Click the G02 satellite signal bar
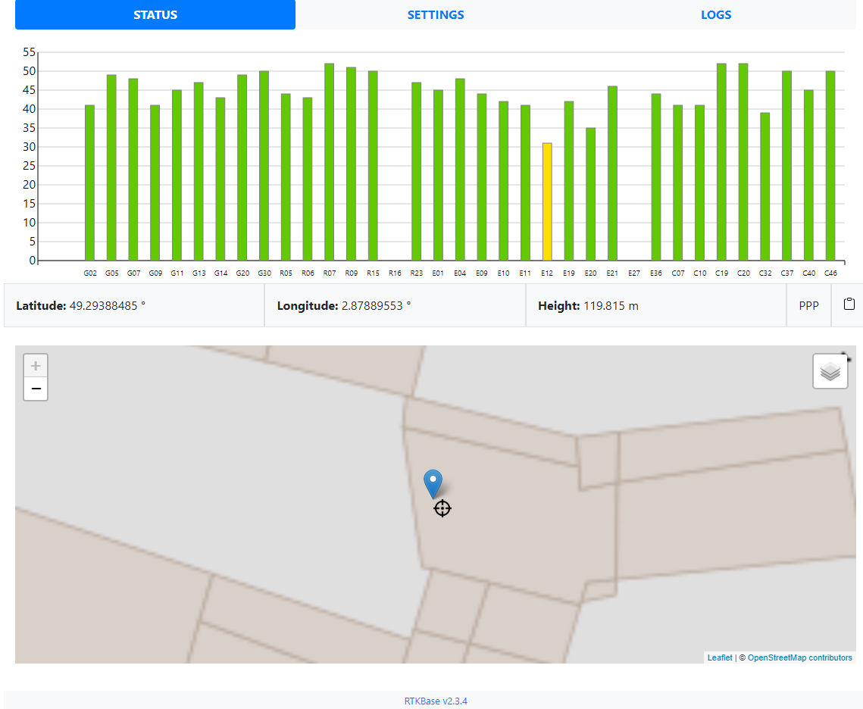The height and width of the screenshot is (709, 863). pos(89,183)
